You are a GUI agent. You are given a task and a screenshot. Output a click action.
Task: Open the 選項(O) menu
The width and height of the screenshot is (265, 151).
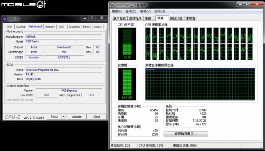pyautogui.click(x=131, y=11)
